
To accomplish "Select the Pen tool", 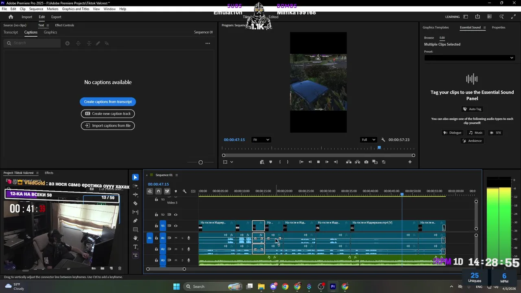I will (136, 221).
